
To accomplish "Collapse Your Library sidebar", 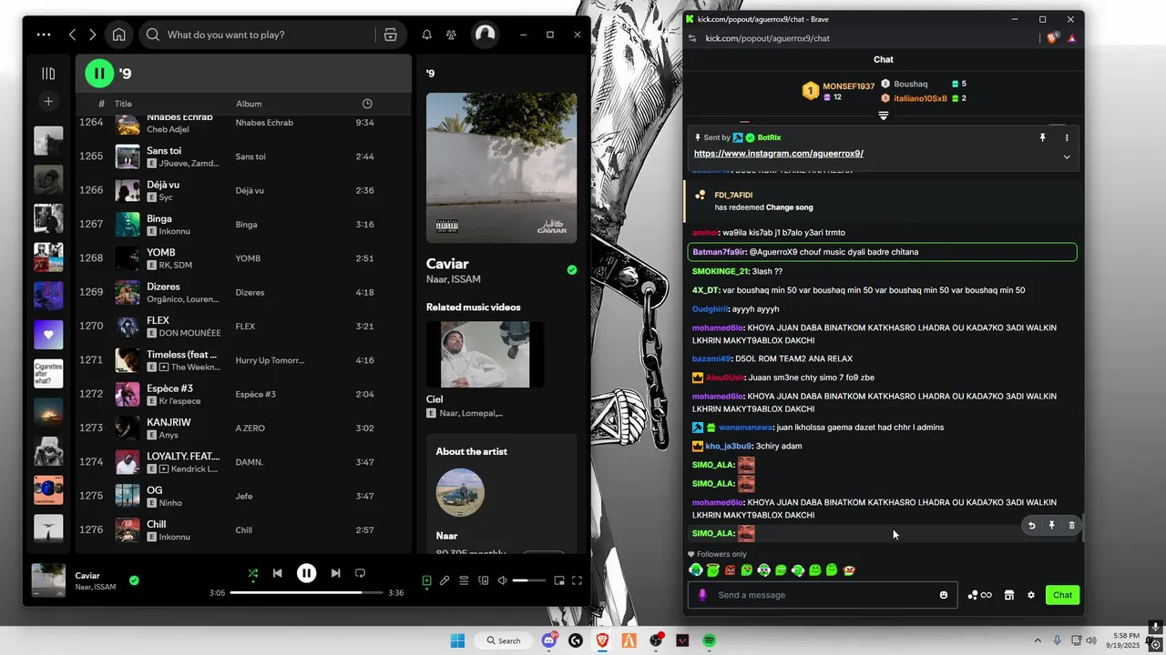I will [48, 73].
